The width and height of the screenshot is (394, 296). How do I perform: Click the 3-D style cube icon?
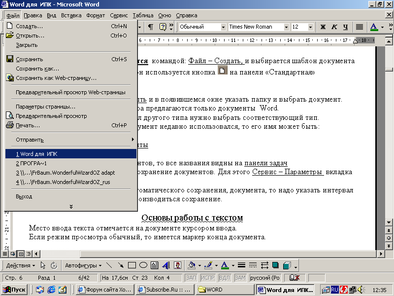click(x=287, y=265)
